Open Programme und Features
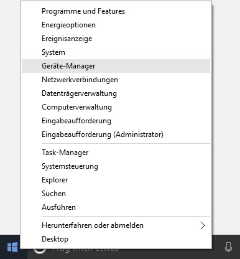 pyautogui.click(x=116, y=11)
